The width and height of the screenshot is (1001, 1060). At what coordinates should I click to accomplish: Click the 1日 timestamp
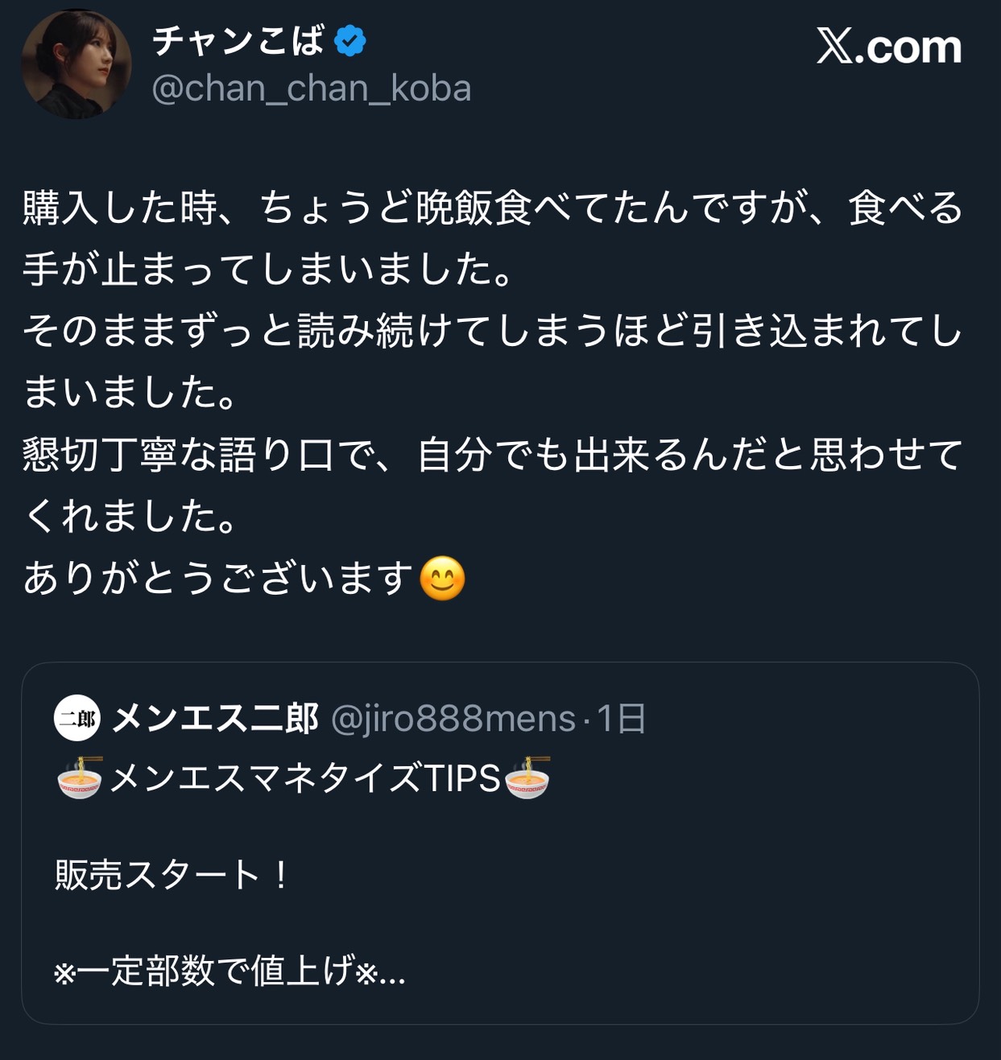point(621,718)
